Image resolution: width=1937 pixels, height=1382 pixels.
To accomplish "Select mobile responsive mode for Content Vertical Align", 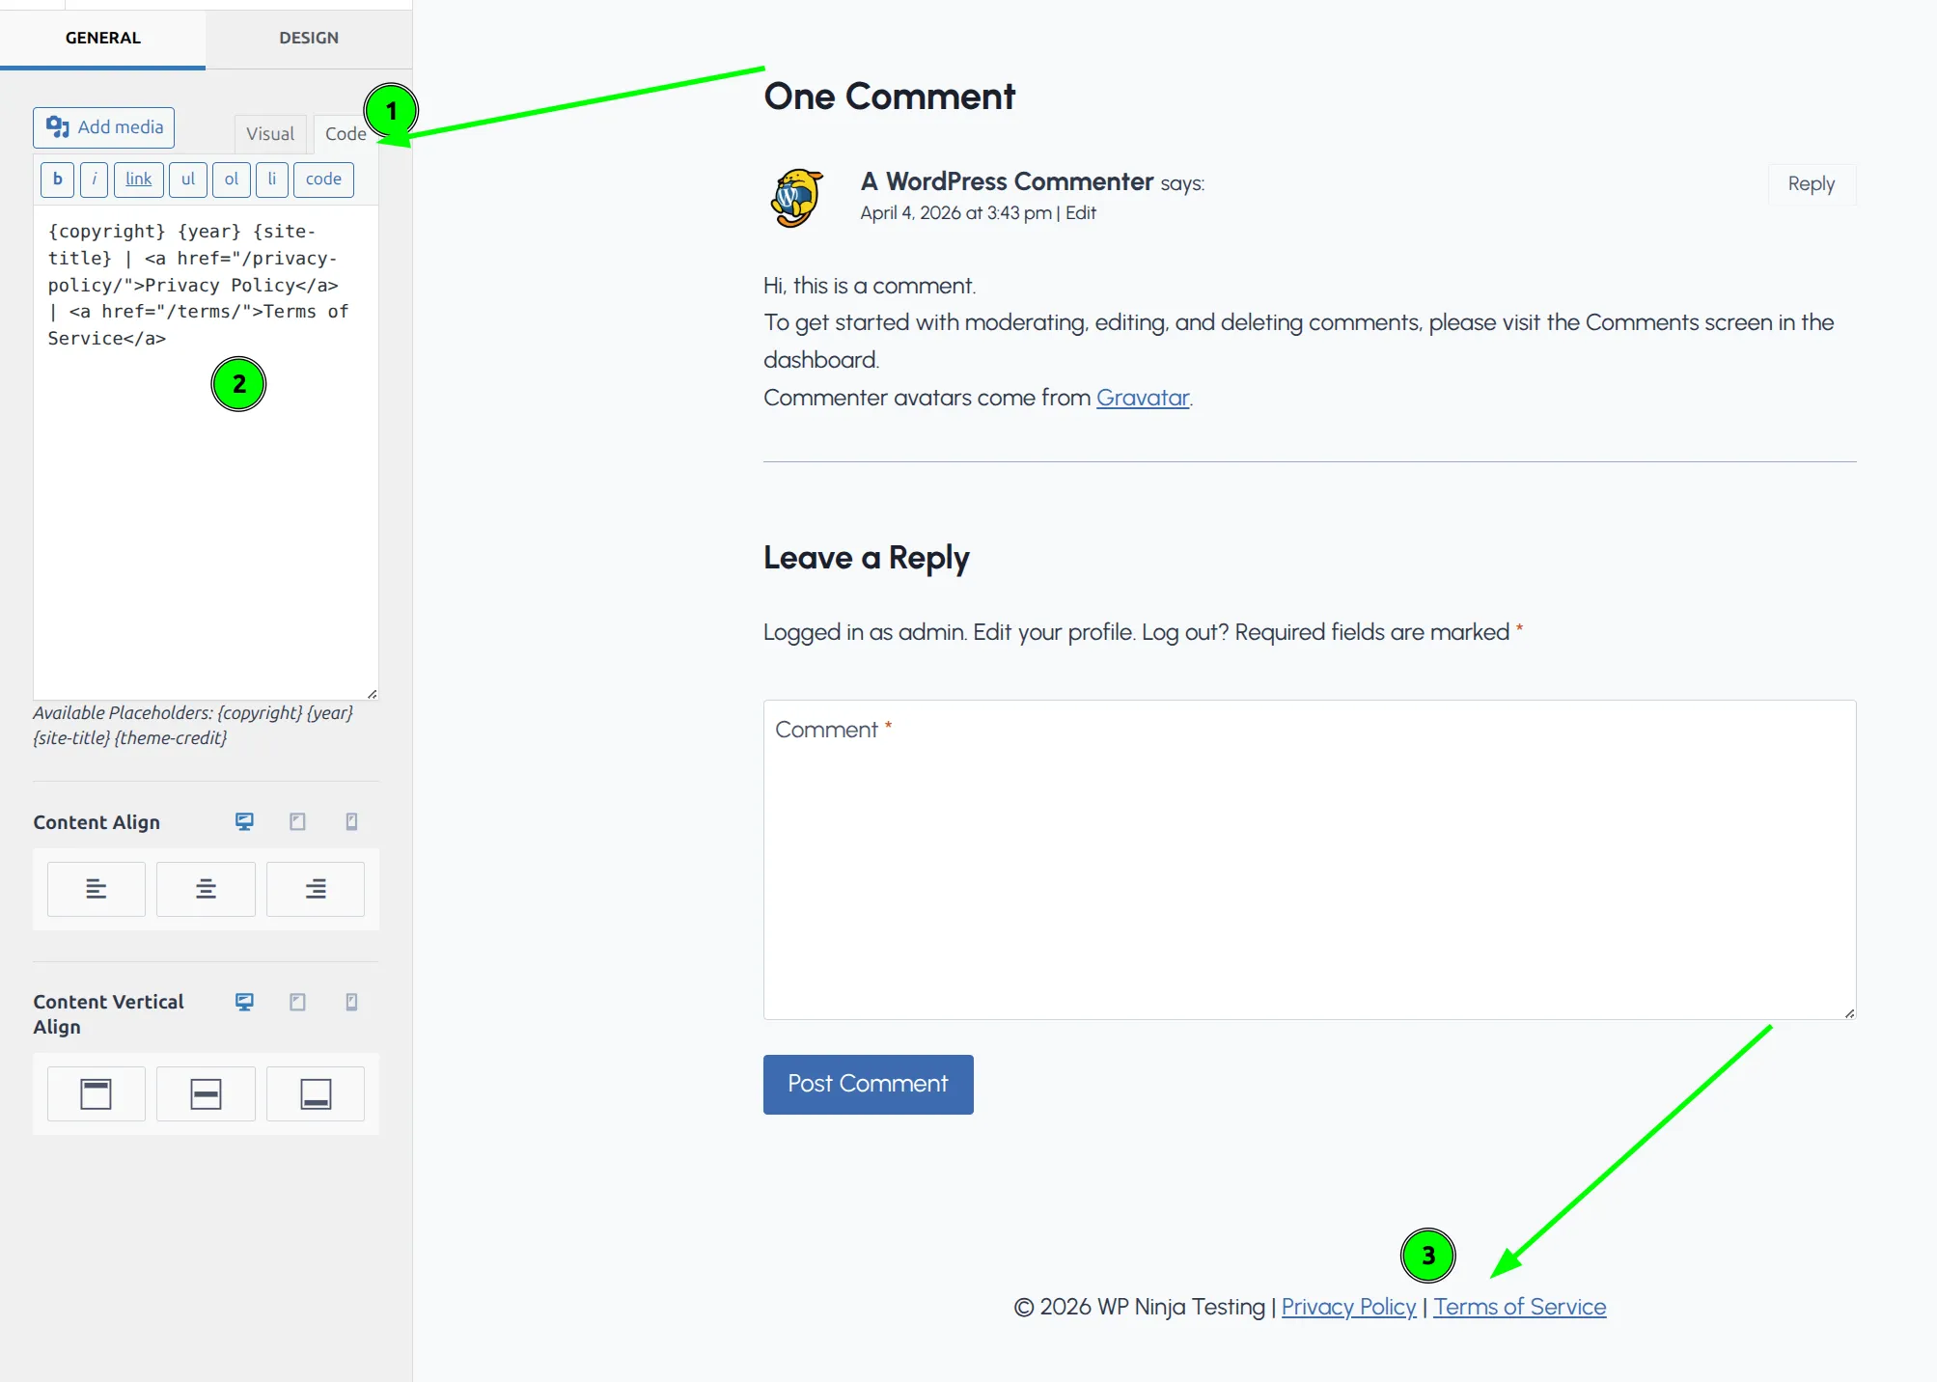I will point(351,1002).
